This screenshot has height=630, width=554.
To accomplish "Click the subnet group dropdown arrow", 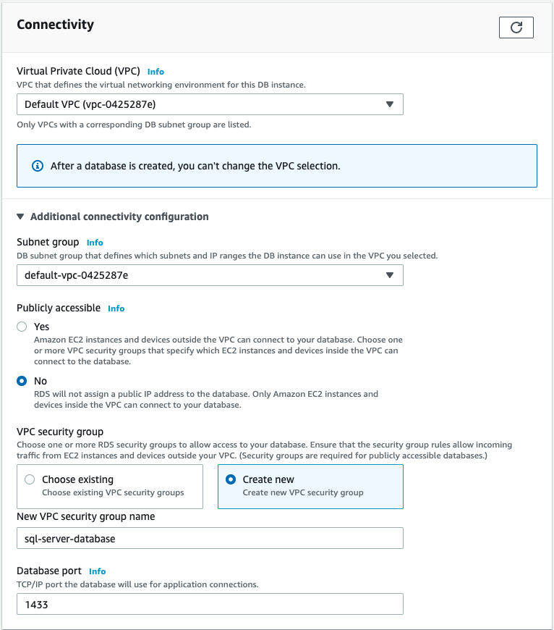I will point(391,275).
